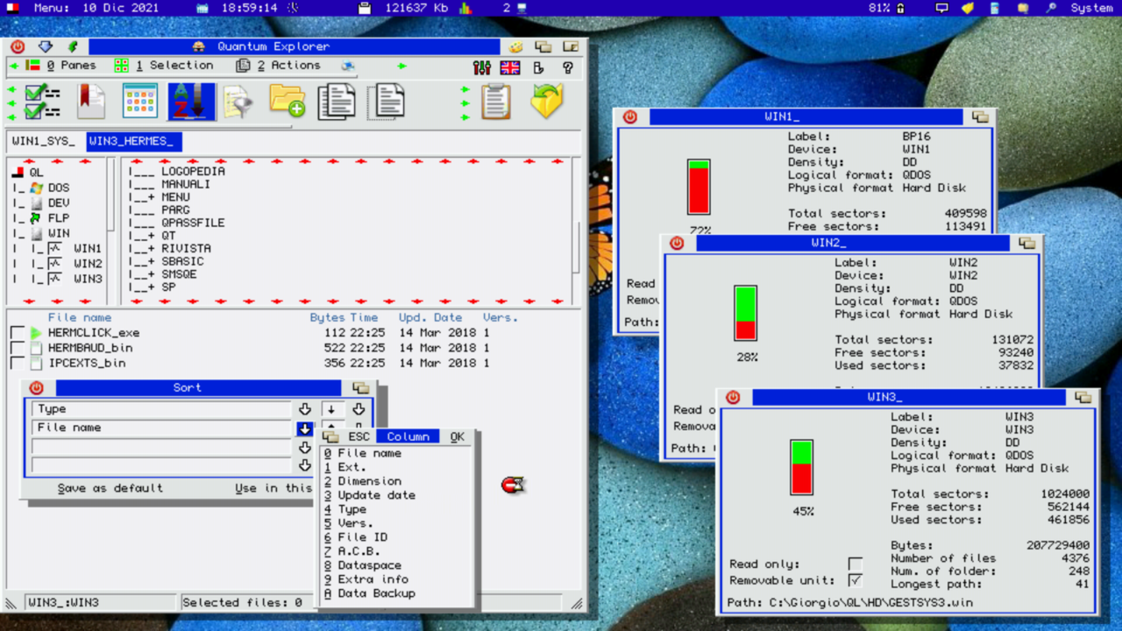Choose Dataspace in the Column menu
Image resolution: width=1122 pixels, height=631 pixels.
(x=362, y=565)
